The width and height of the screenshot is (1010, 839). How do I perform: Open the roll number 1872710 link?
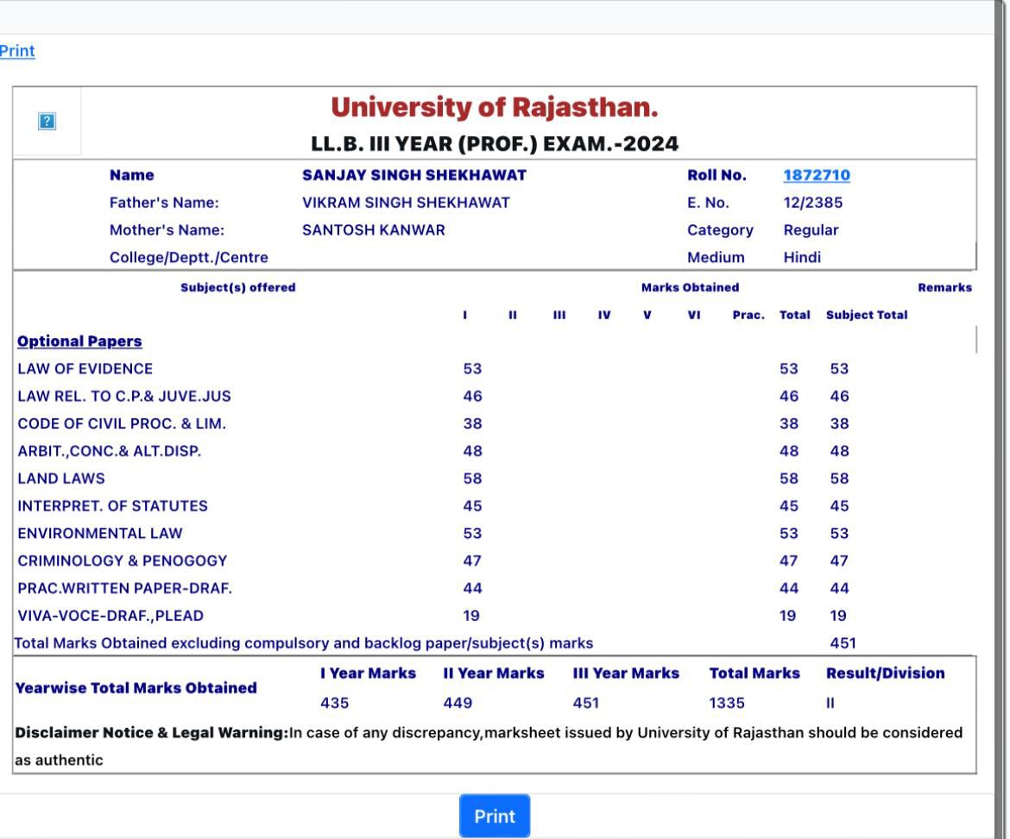point(816,175)
